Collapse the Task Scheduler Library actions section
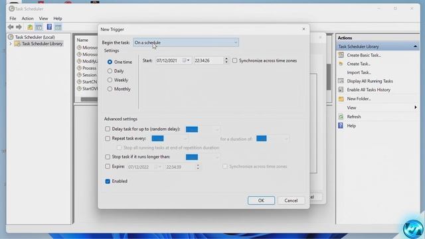Image resolution: width=425 pixels, height=239 pixels. pyautogui.click(x=415, y=46)
